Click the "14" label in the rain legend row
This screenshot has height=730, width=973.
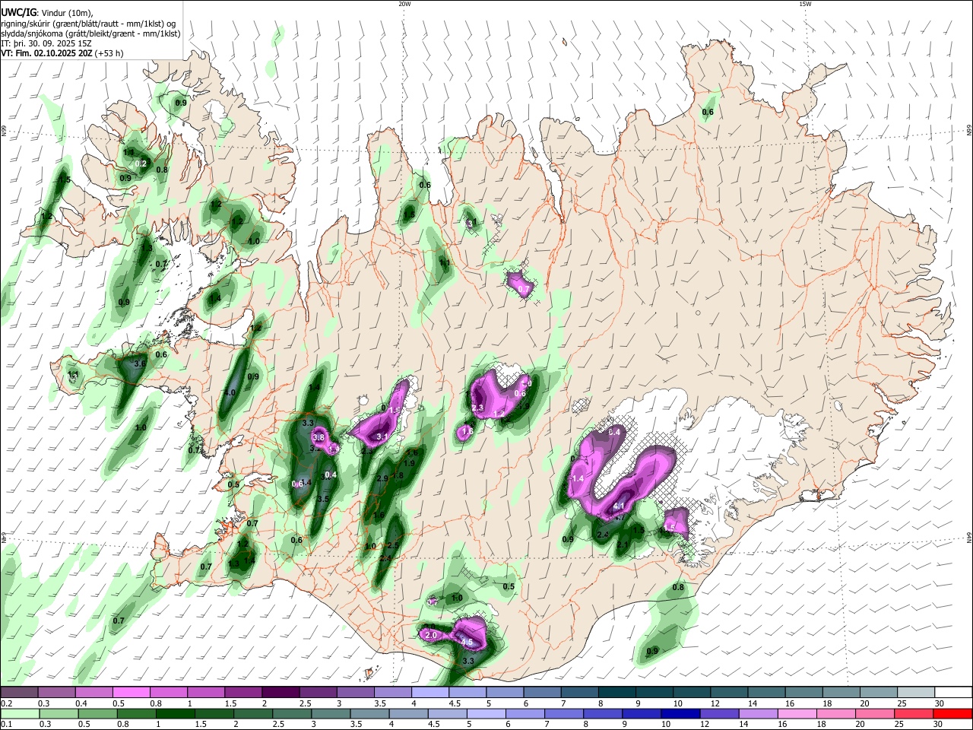point(745,724)
